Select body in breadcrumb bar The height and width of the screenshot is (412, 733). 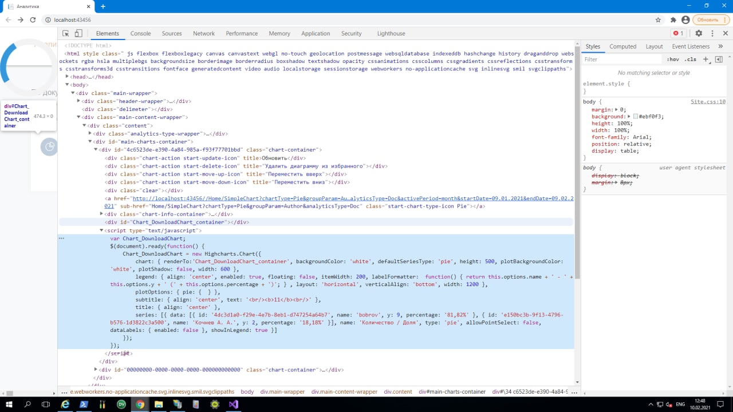[247, 392]
